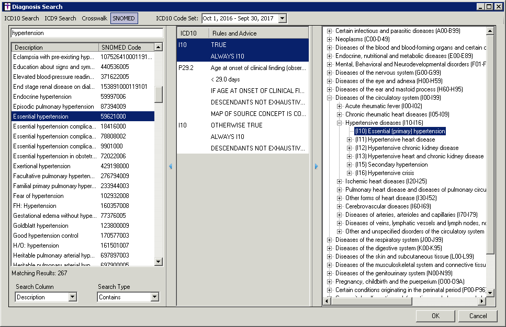This screenshot has height=327, width=506.
Task: Click the Diagnosis Search title bar icon
Action: pos(6,6)
